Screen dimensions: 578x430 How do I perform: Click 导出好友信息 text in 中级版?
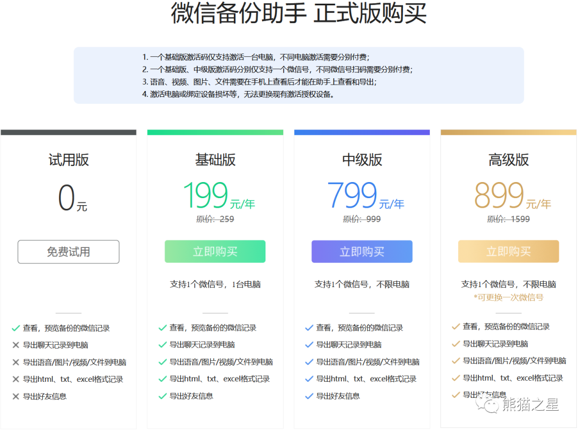pos(338,396)
